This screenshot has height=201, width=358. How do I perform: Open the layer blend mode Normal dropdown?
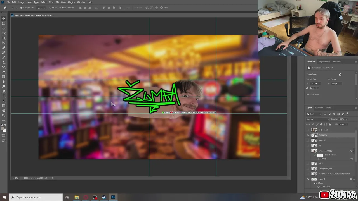(x=318, y=119)
